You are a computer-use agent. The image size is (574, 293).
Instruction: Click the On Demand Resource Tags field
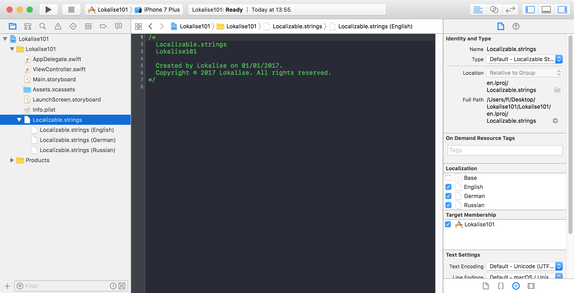coord(505,150)
